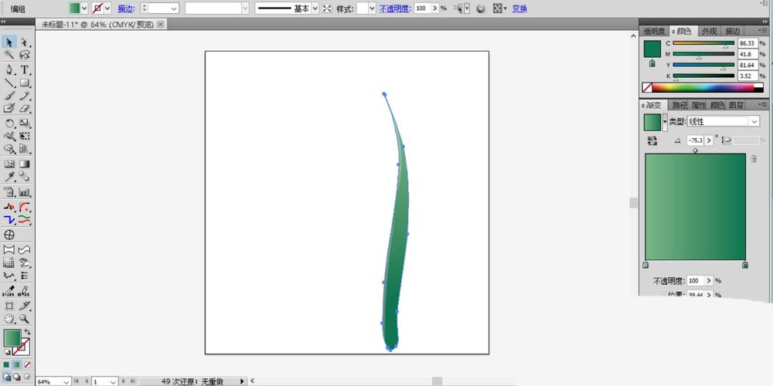Open the recolor artwork wheel icon
The height and width of the screenshot is (386, 773).
tap(481, 8)
